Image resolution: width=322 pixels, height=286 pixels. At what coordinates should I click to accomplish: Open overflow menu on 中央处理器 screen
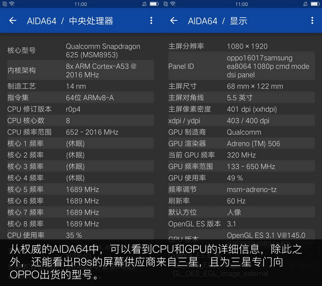click(x=151, y=21)
